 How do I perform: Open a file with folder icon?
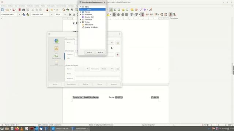8,10
